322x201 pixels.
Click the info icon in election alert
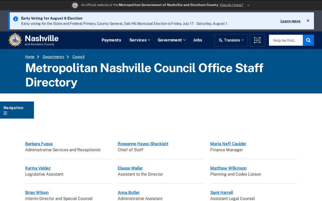[16, 19]
